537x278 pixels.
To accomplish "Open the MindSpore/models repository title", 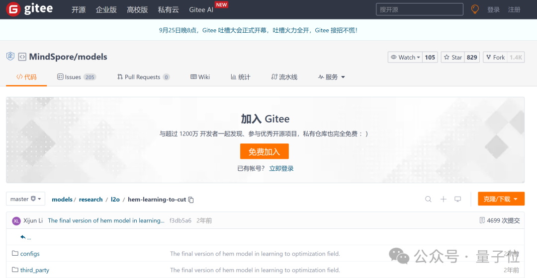I will pos(68,57).
